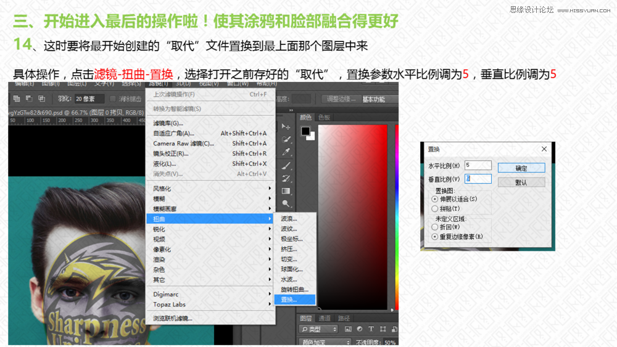Pick the Eyedropper tool
The height and width of the screenshot is (347, 617).
click(286, 152)
